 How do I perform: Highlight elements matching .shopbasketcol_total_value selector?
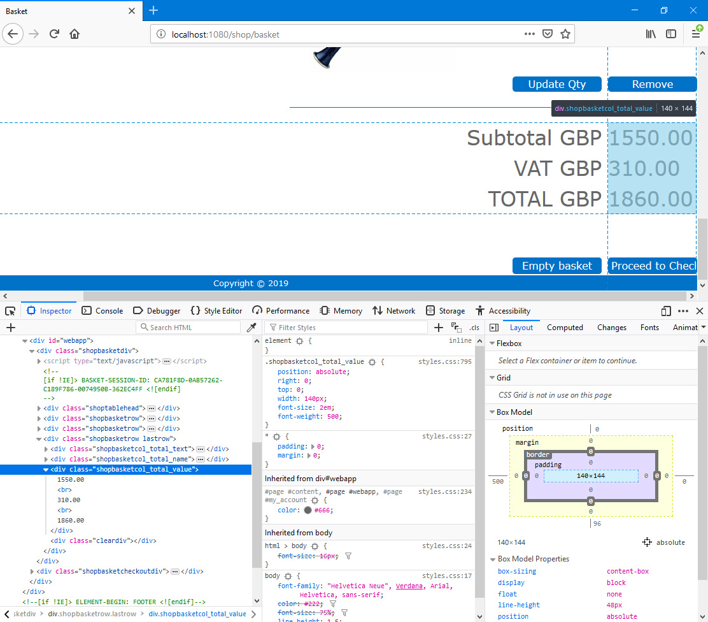372,362
